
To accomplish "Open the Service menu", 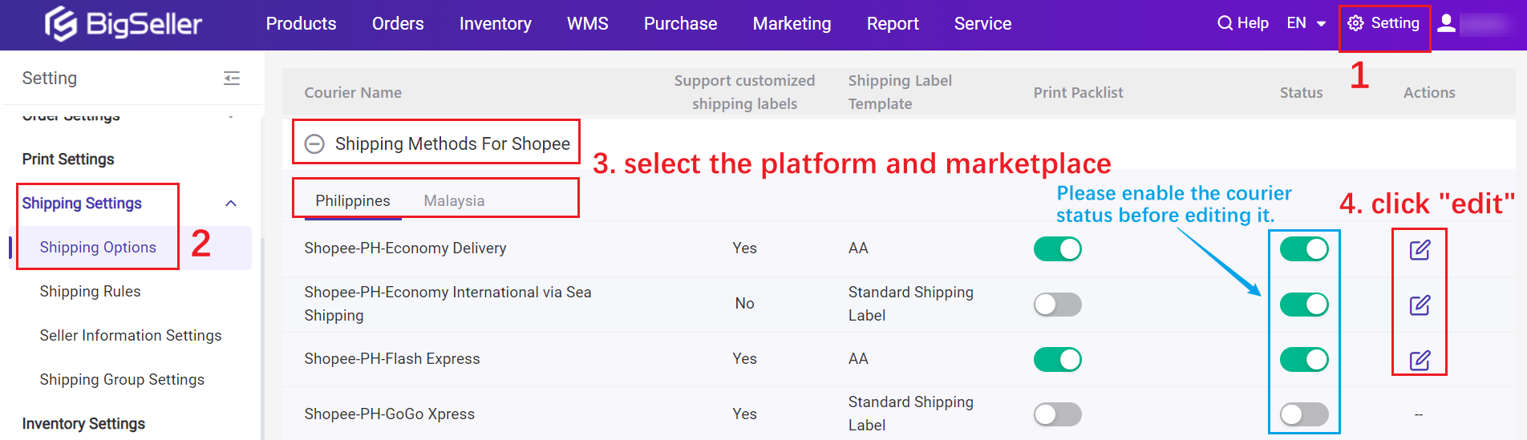I will coord(983,24).
